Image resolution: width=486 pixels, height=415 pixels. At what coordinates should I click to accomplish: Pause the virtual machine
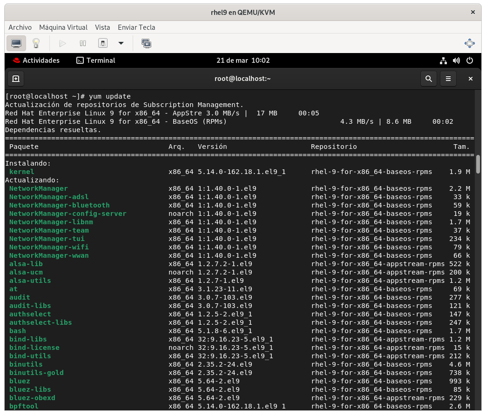click(x=83, y=43)
